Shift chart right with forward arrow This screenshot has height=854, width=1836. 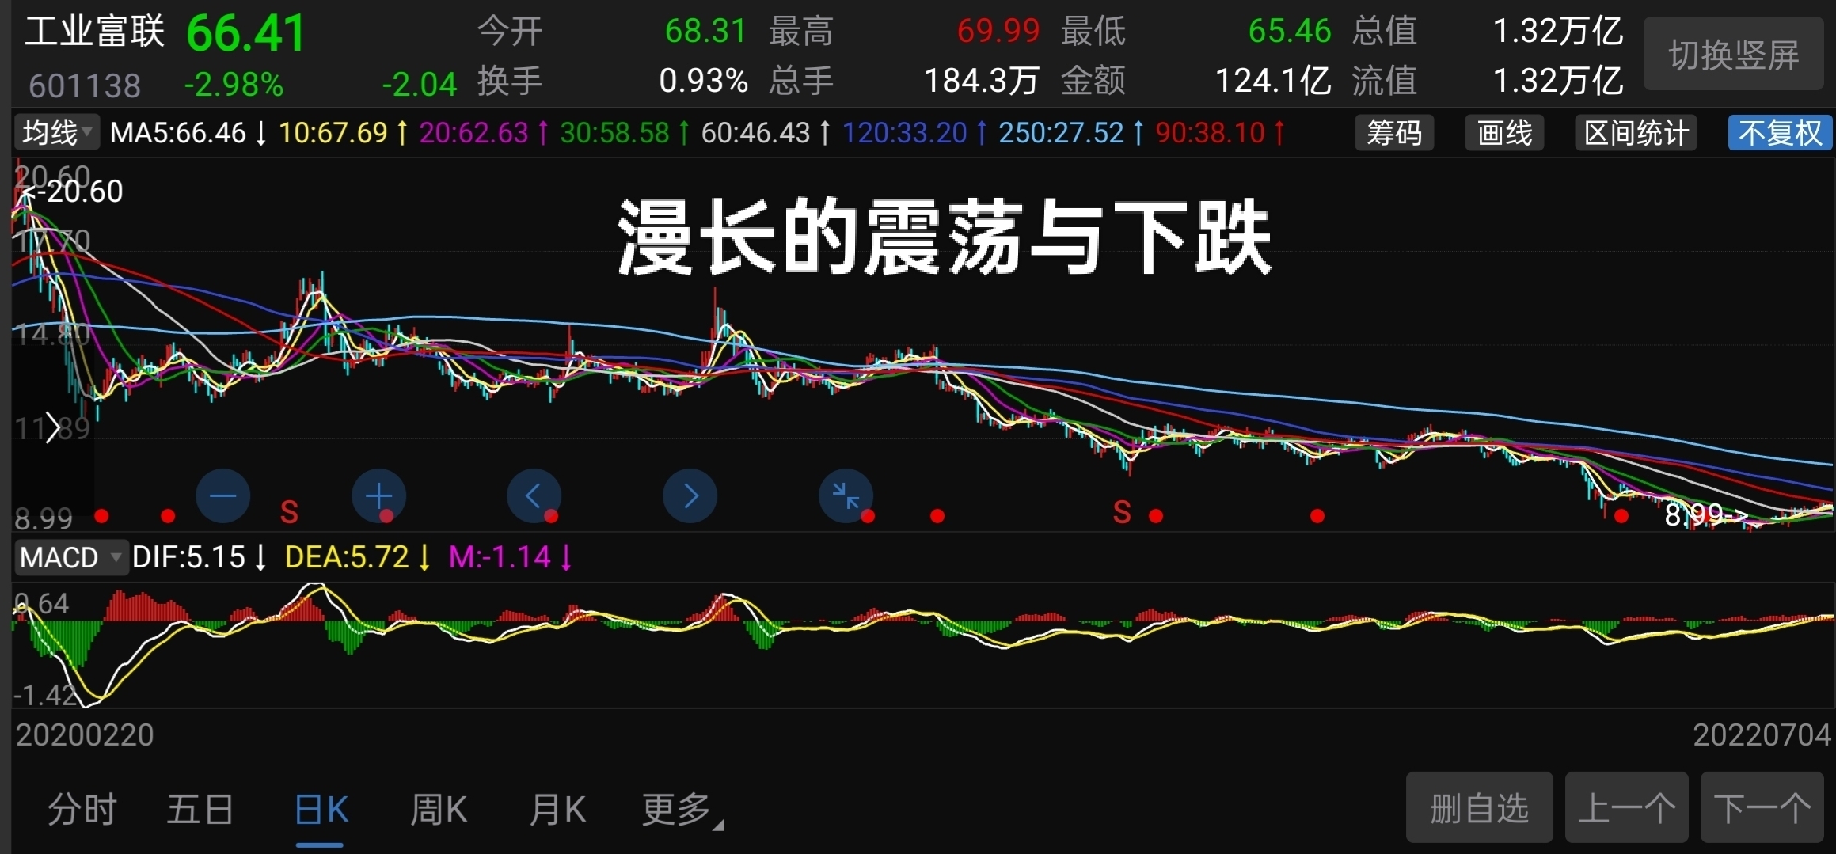pyautogui.click(x=690, y=496)
